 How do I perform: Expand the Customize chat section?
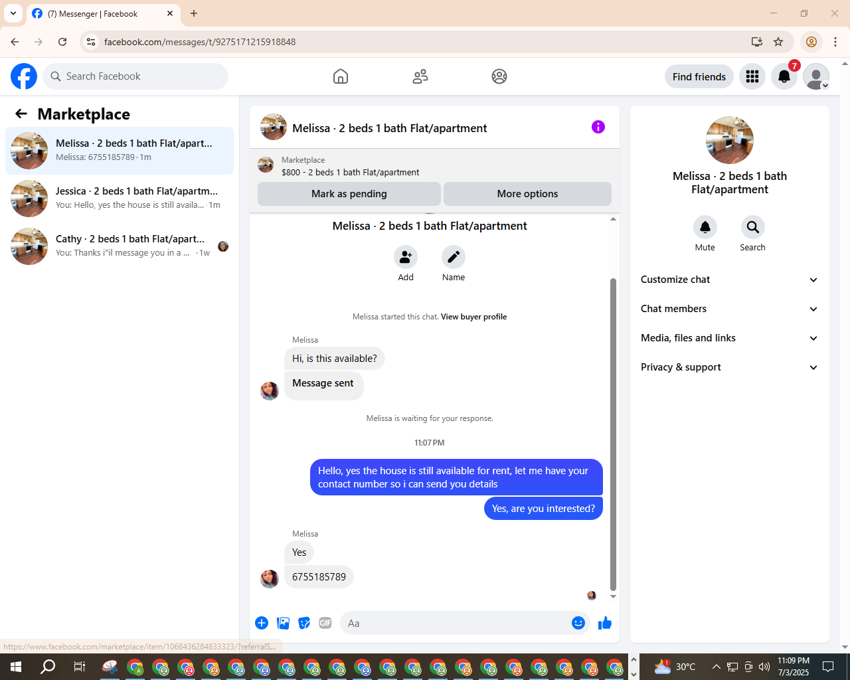(730, 280)
